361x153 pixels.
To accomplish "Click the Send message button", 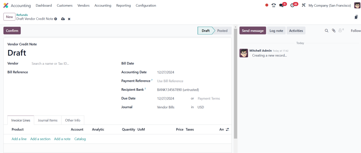I will (252, 31).
